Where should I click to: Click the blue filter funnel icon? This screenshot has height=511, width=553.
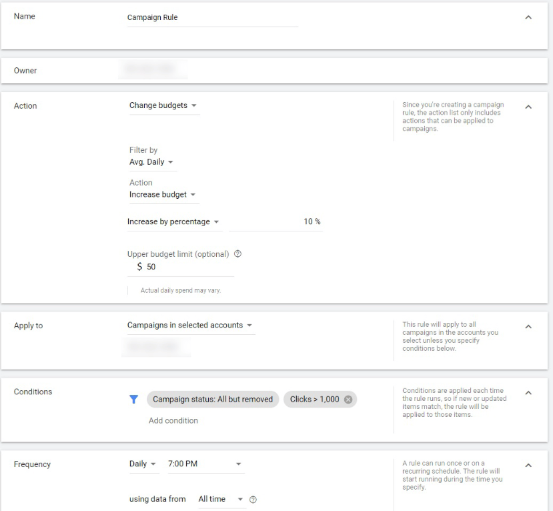[133, 399]
